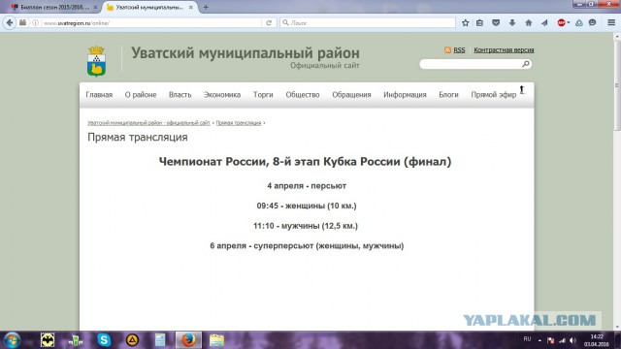621x349 pixels.
Task: Open the Downloads arrow icon
Action: point(512,23)
